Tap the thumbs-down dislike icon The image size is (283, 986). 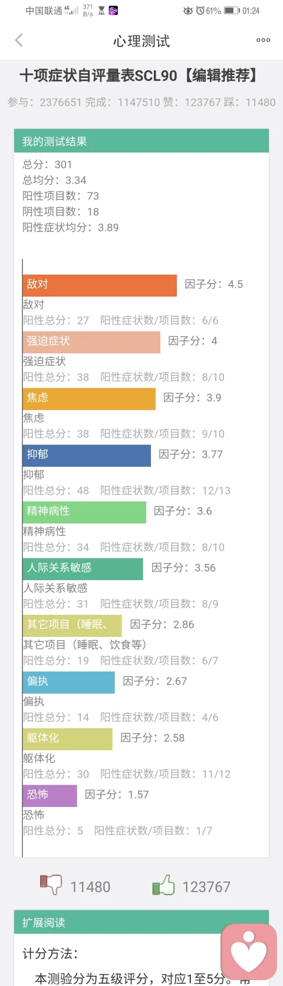[51, 884]
